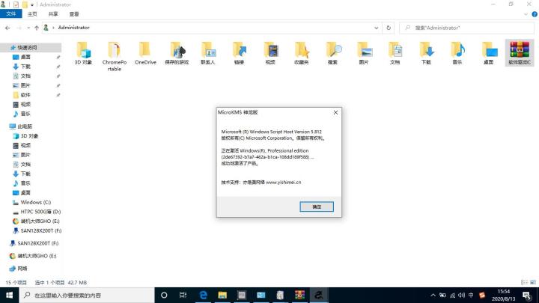Screen dimensions: 539x303
Task: Open Windows Start menu
Action: pos(9,295)
